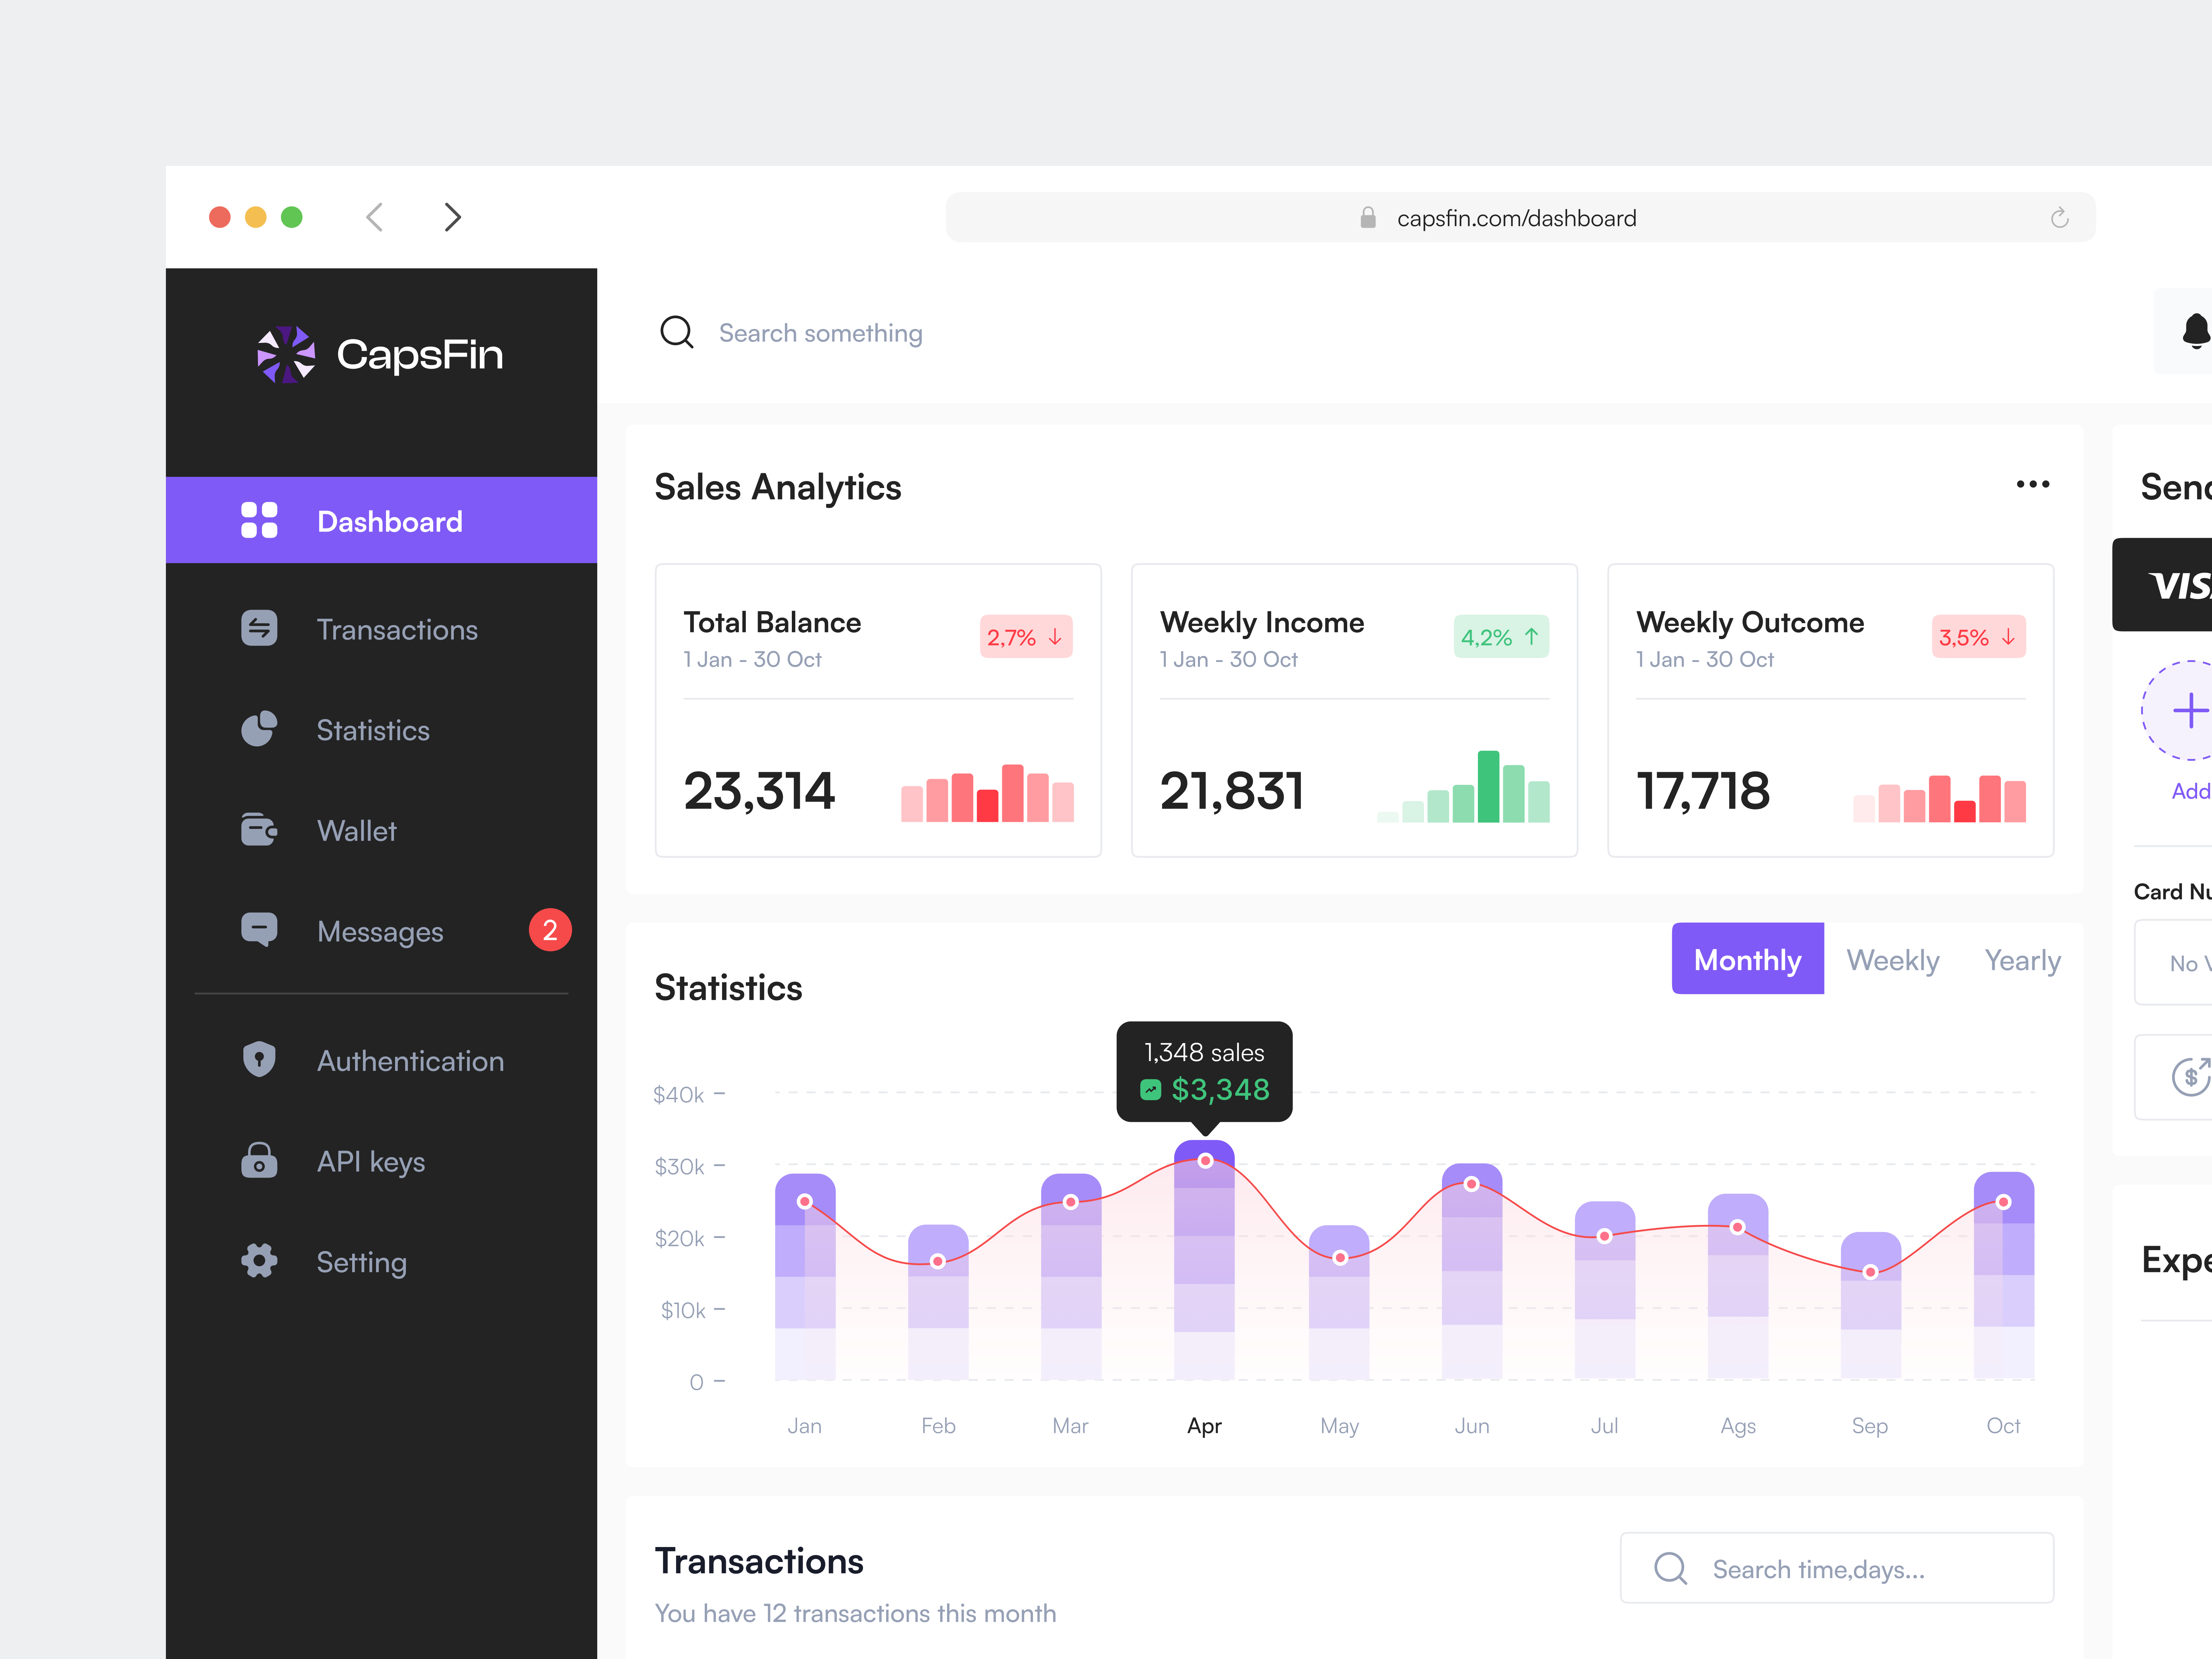Viewport: 2212px width, 1659px height.
Task: Click the Authentication shield icon
Action: (259, 1059)
